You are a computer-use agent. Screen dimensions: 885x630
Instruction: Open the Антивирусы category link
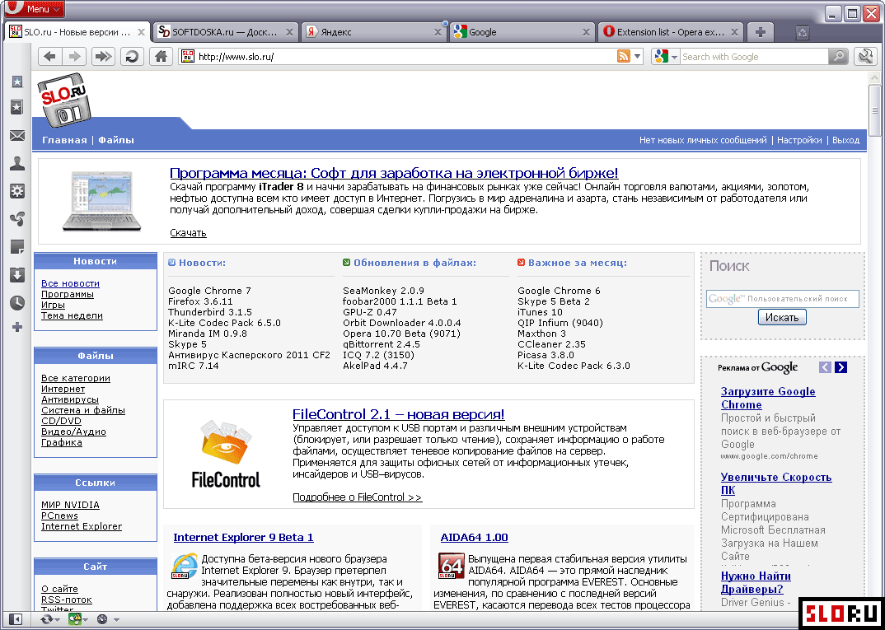[x=70, y=399]
